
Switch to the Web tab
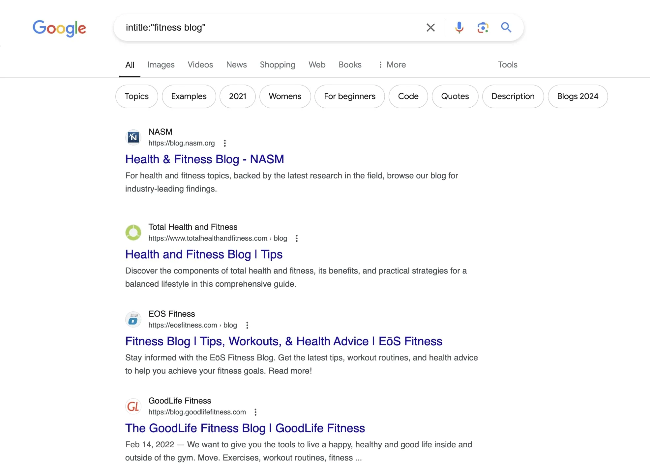317,65
